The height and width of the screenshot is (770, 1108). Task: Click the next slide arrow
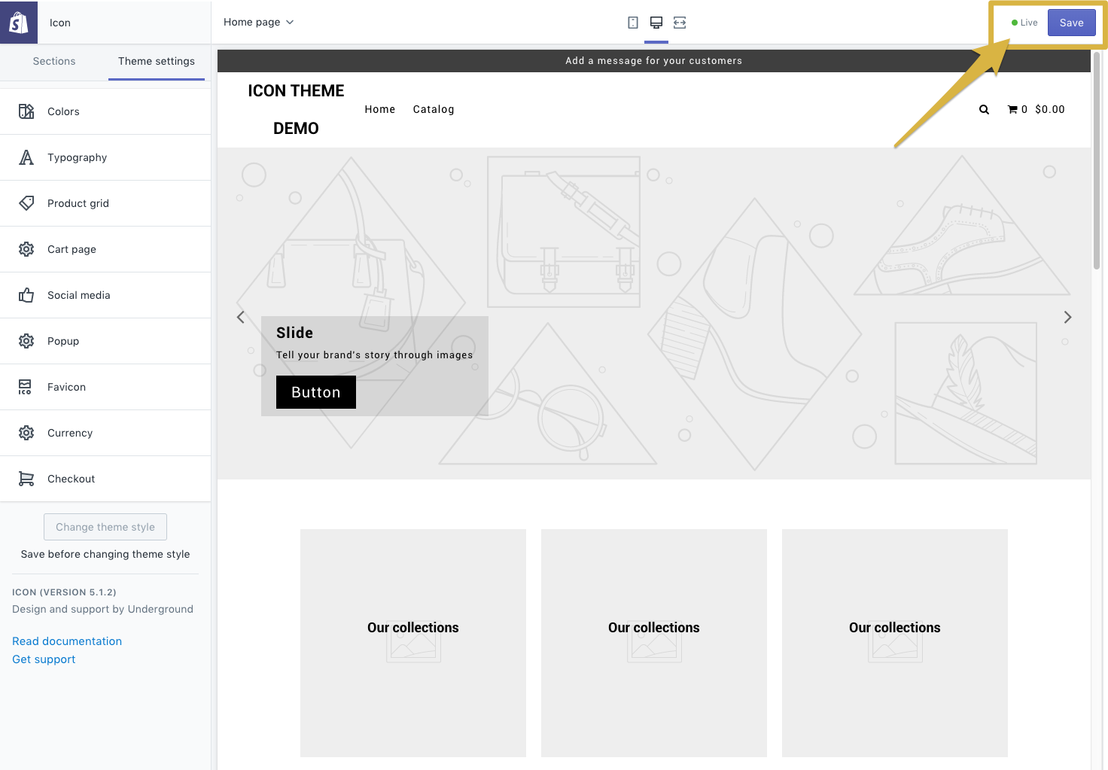click(1067, 317)
